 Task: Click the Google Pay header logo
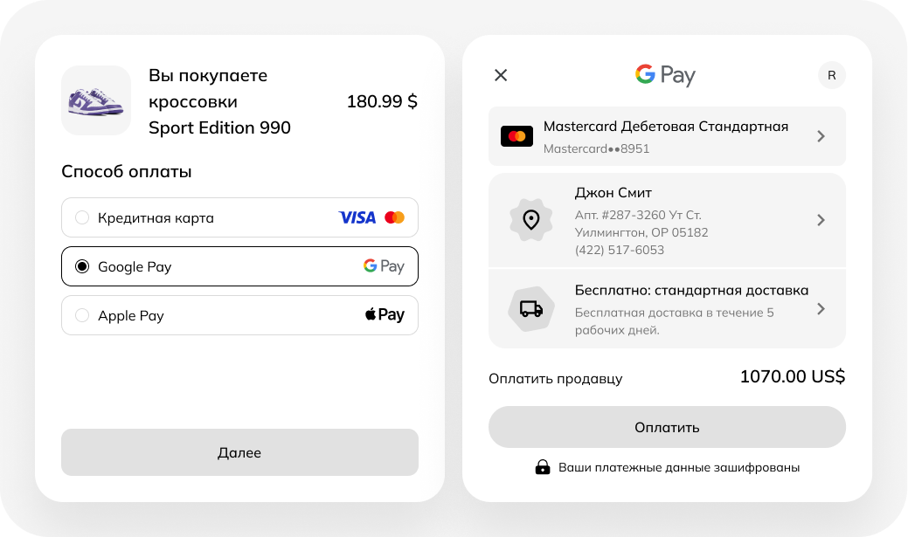(x=665, y=75)
